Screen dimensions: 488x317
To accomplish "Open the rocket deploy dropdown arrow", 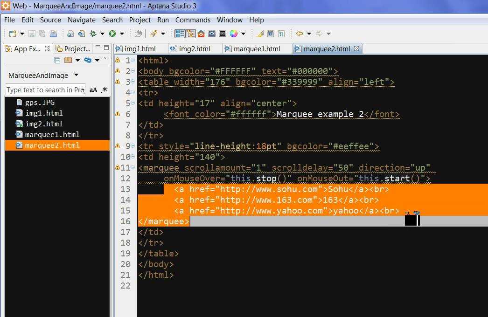I will tap(163, 34).
